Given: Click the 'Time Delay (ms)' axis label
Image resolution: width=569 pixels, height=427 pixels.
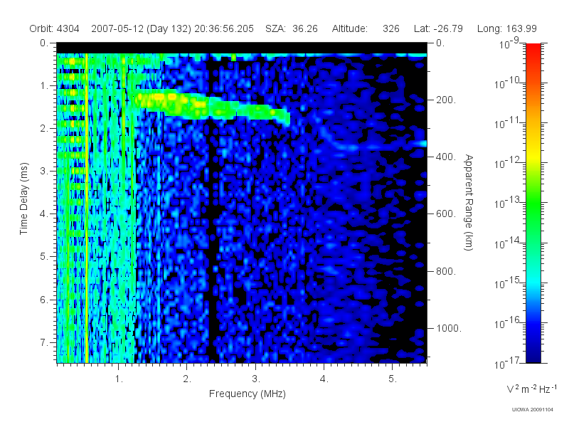Looking at the screenshot, I should click(x=23, y=199).
